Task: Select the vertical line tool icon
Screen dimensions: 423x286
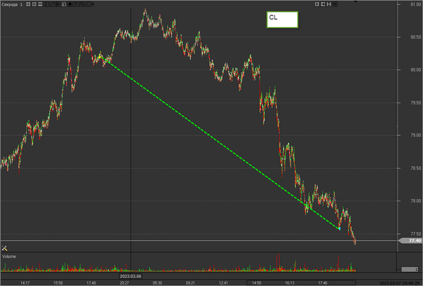Action: [x=46, y=4]
